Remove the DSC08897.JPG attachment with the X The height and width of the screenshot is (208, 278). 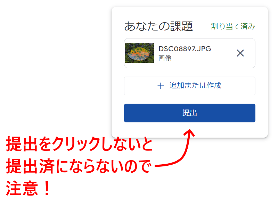pos(240,53)
